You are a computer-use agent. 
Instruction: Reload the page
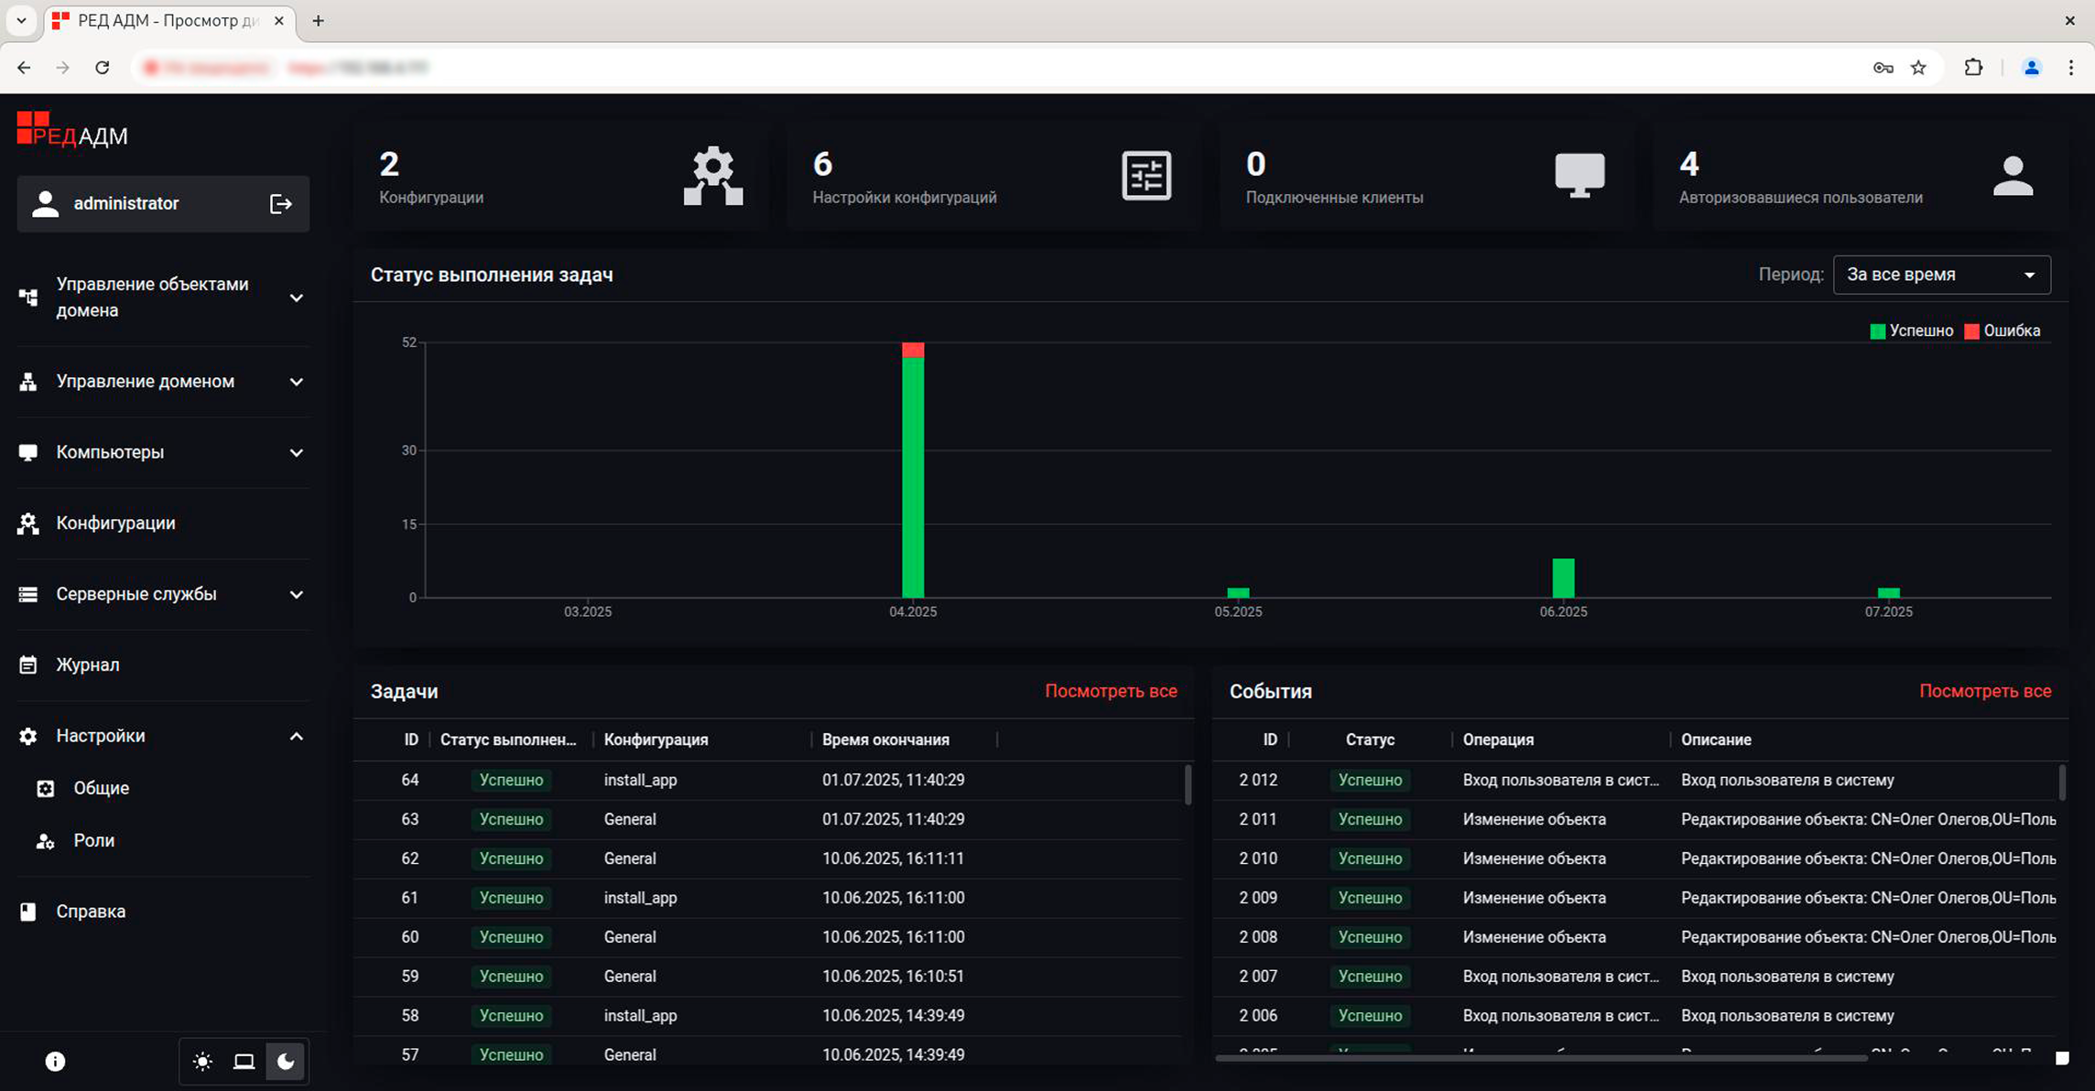pyautogui.click(x=103, y=68)
